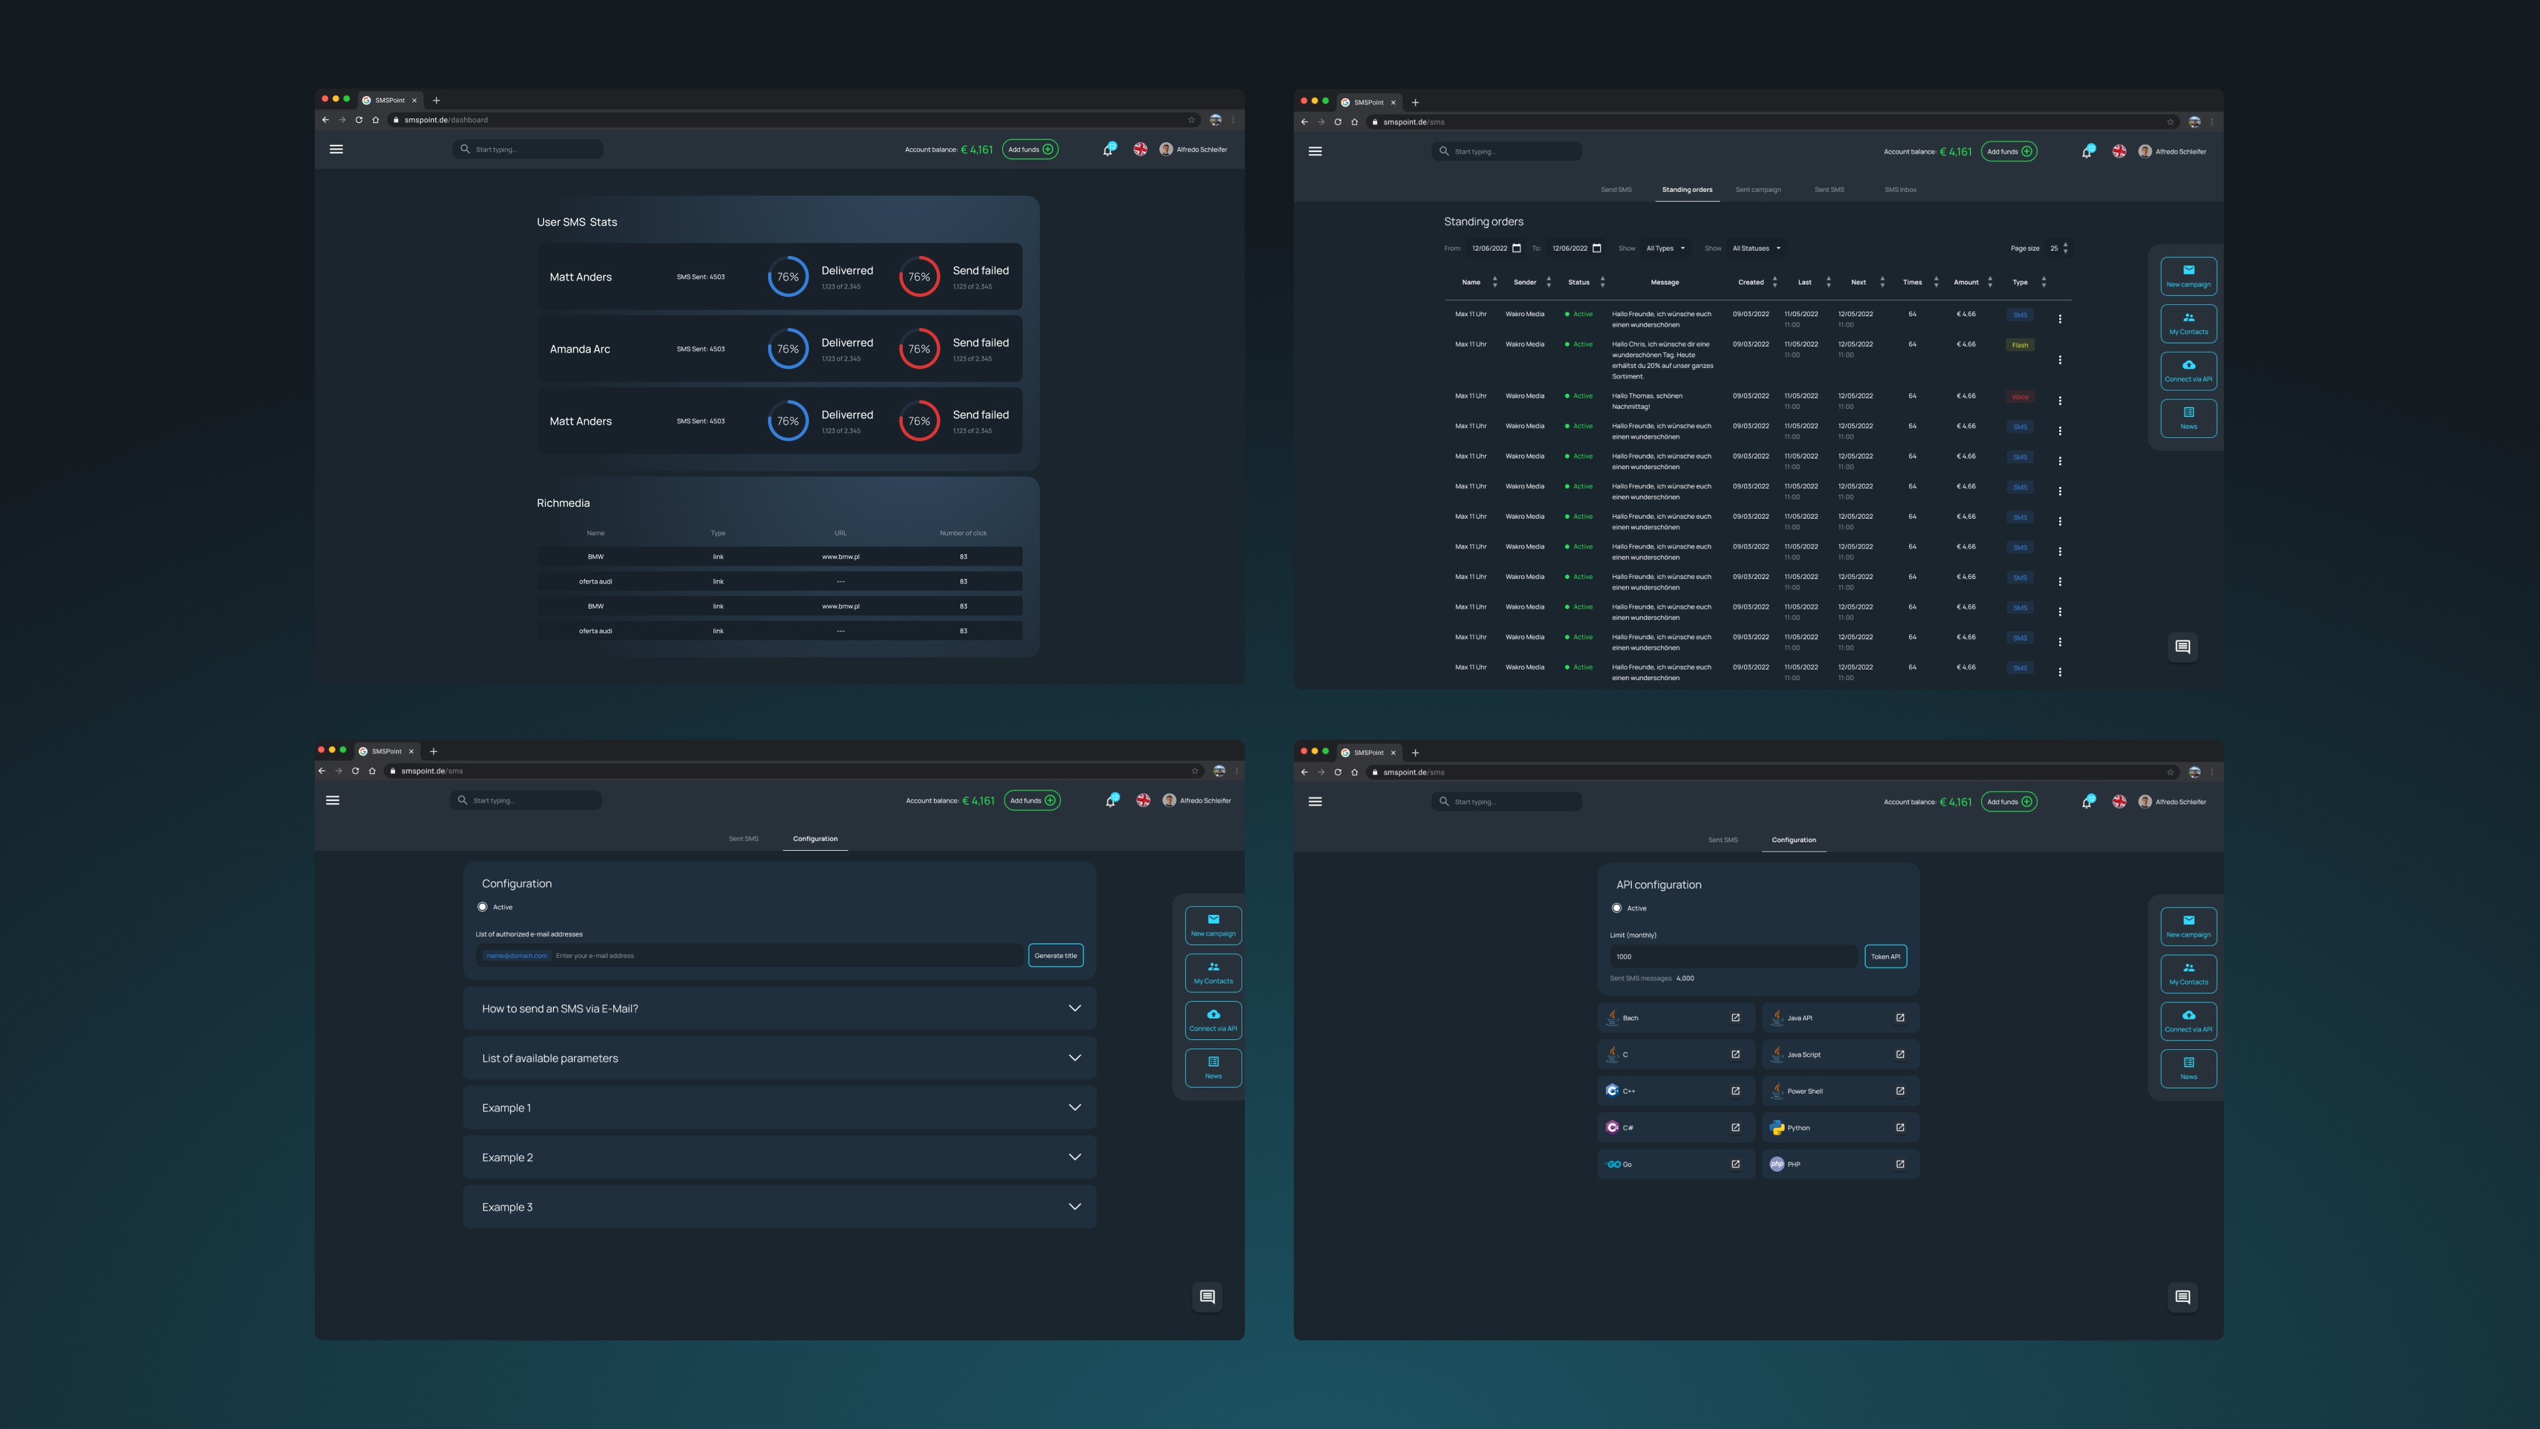2540x1429 pixels.
Task: Open the PHP external link icon
Action: (1900, 1164)
